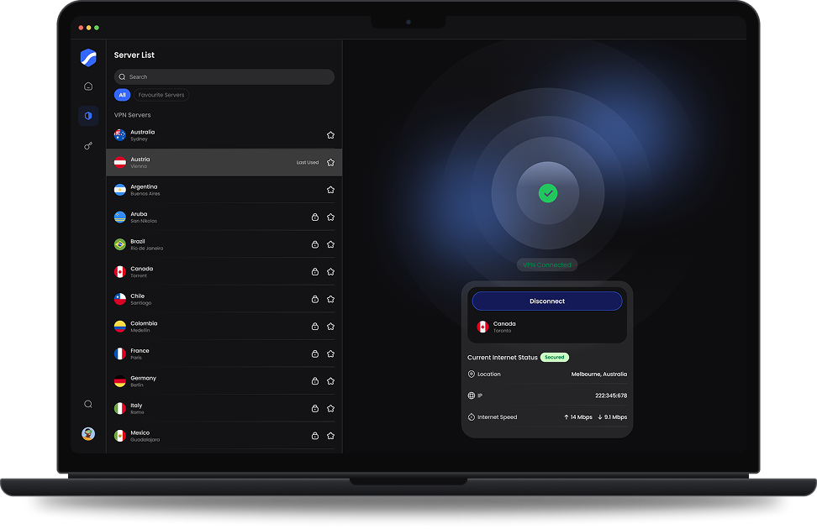
Task: Click the lock icon on France row
Action: 314,354
